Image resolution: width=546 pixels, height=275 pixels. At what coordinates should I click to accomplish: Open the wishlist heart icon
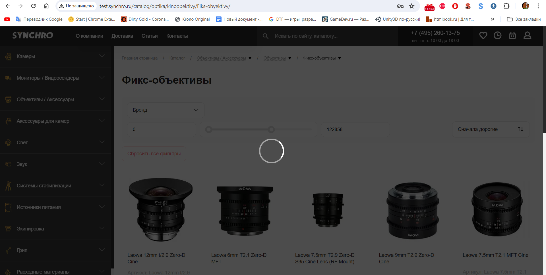point(483,35)
